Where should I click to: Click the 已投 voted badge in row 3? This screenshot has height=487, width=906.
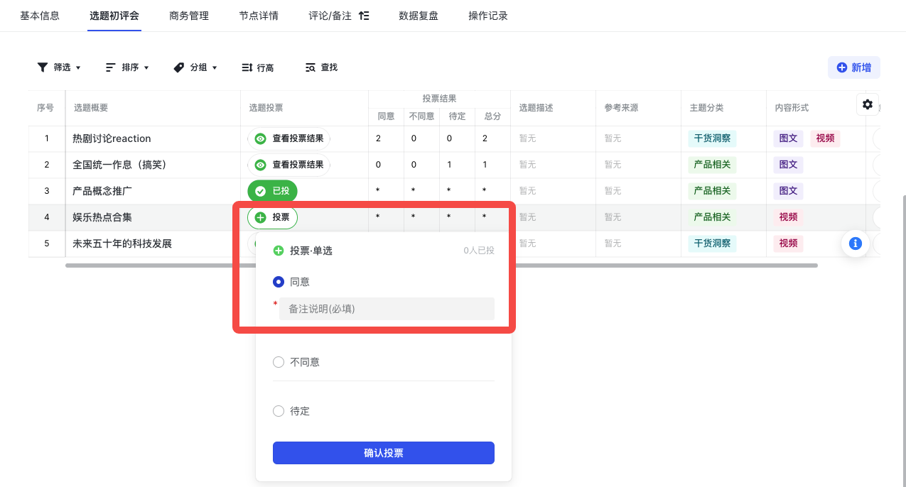pos(272,191)
